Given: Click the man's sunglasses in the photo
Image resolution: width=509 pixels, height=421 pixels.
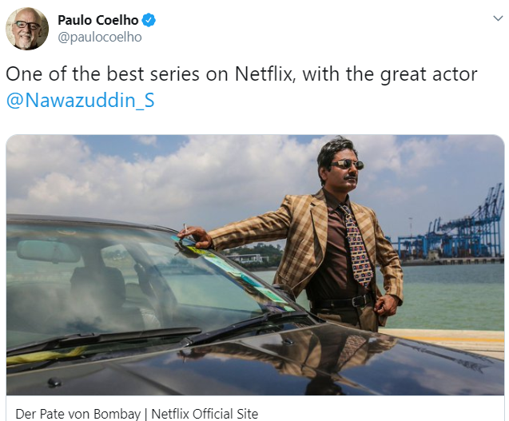Looking at the screenshot, I should [x=348, y=165].
